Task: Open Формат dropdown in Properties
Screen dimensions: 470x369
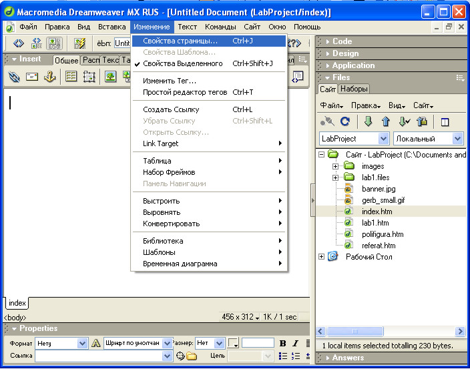Action: pos(82,343)
